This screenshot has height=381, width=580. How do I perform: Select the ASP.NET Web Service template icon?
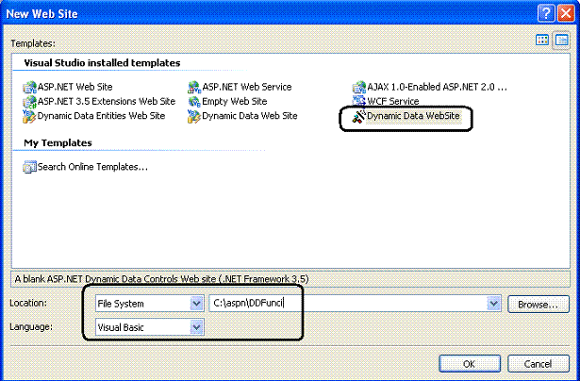click(x=194, y=88)
